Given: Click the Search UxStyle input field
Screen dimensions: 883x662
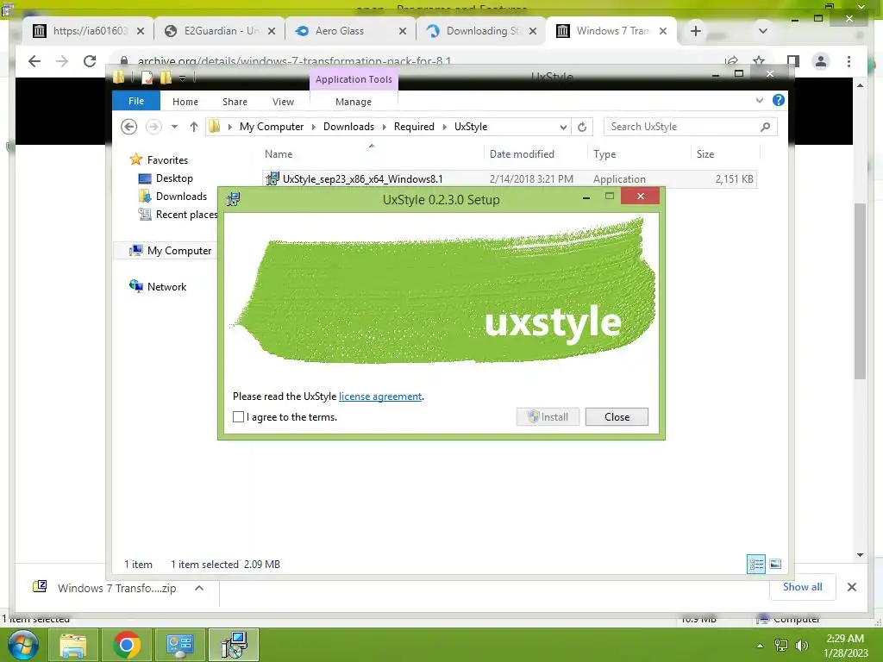Looking at the screenshot, I should [681, 127].
